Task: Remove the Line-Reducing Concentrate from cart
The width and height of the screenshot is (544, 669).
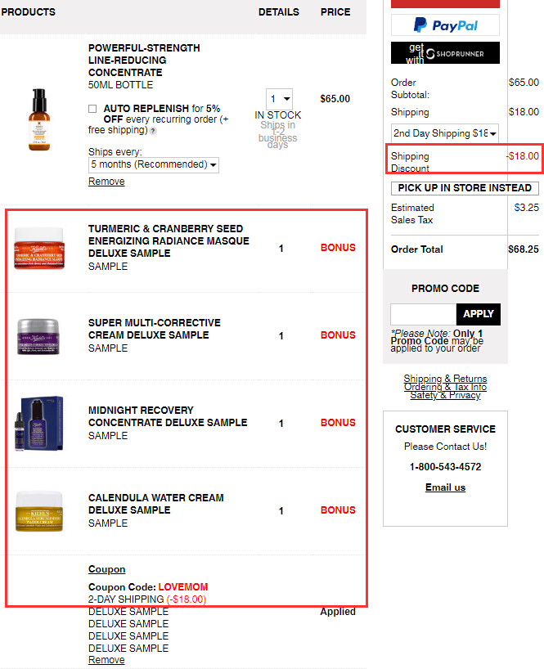Action: (106, 182)
